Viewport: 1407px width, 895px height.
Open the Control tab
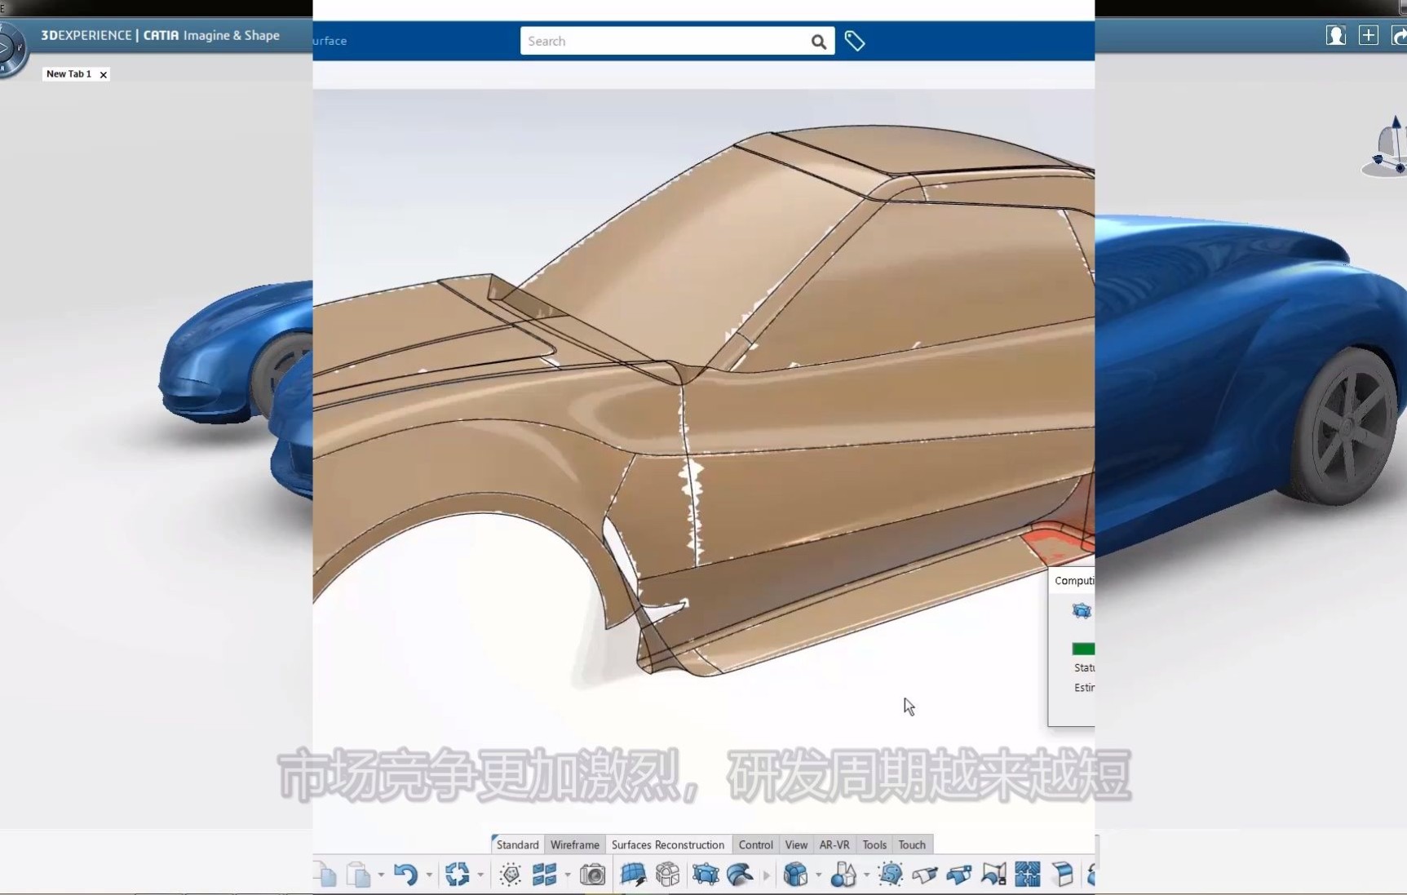click(x=755, y=844)
